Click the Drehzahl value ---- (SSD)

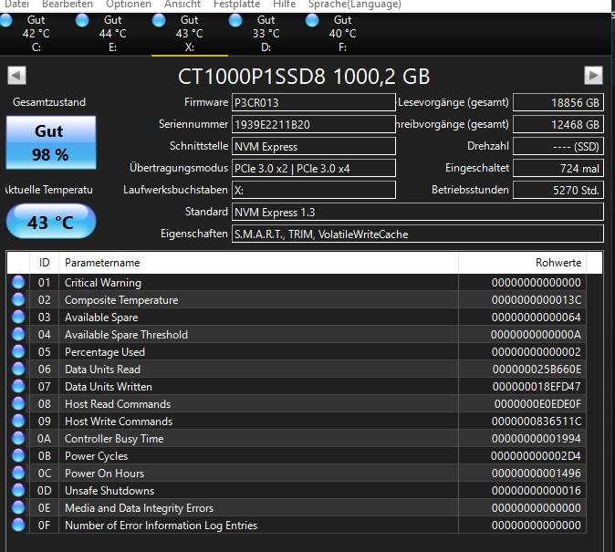tap(558, 146)
